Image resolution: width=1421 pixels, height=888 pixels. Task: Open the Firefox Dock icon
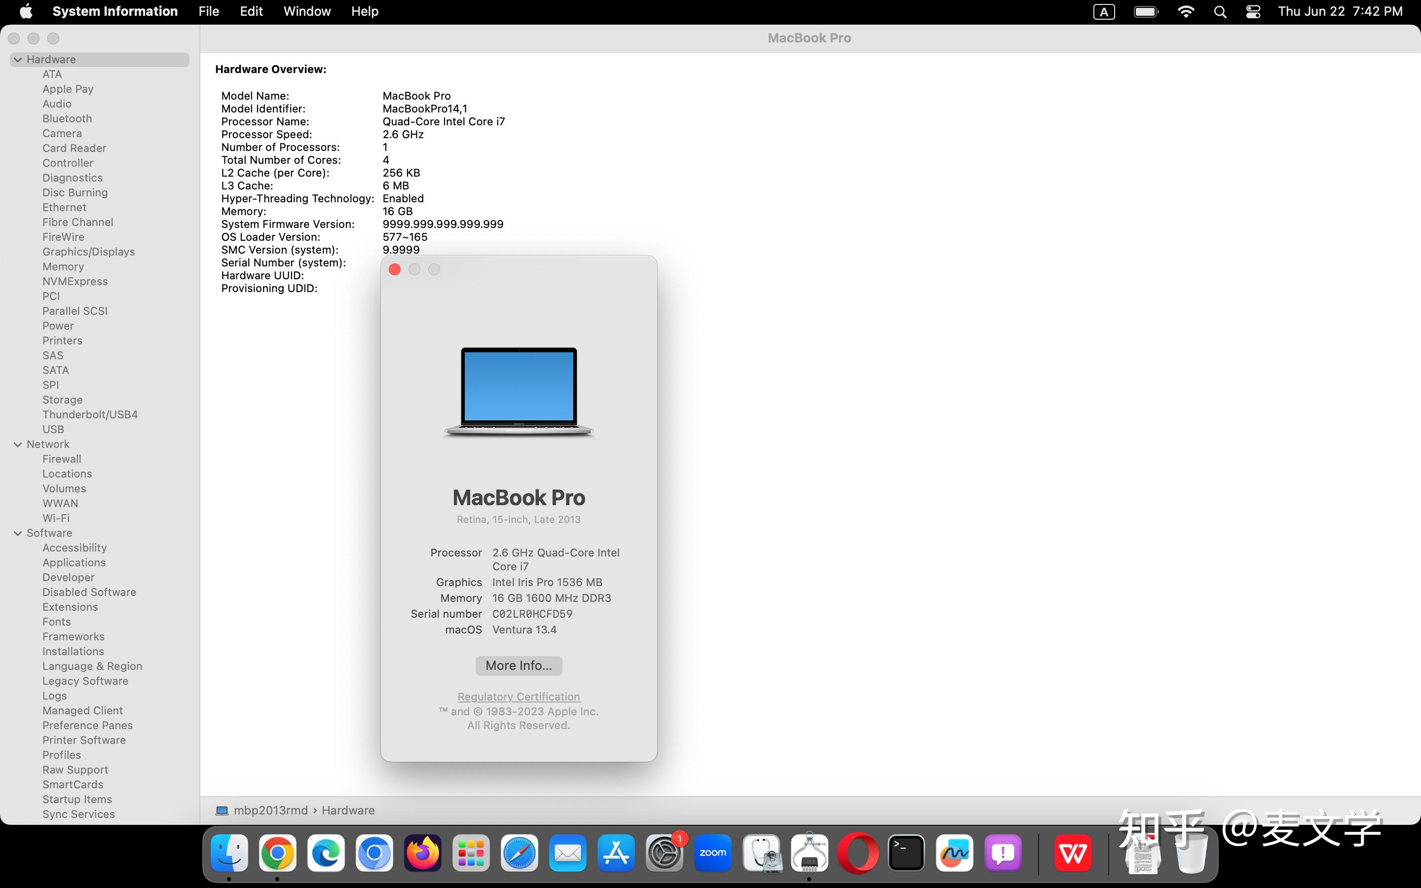click(423, 853)
